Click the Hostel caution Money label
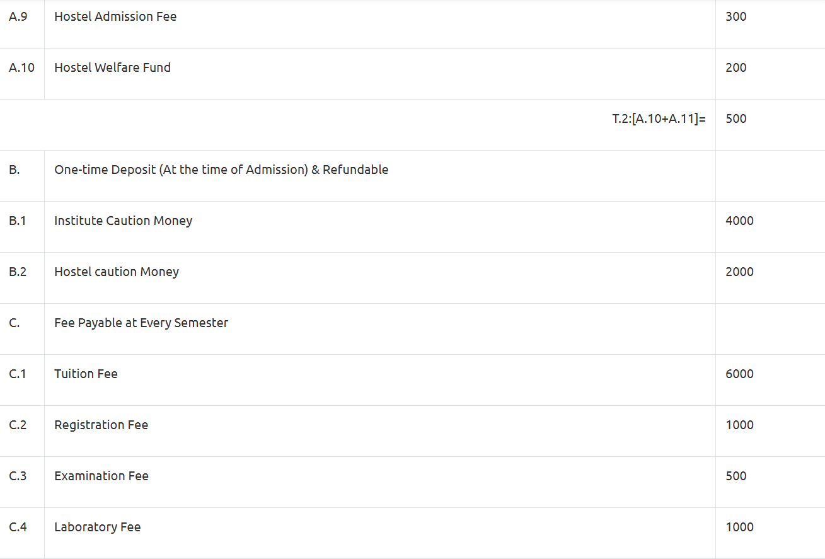Viewport: 825px width, 559px height. pos(117,272)
